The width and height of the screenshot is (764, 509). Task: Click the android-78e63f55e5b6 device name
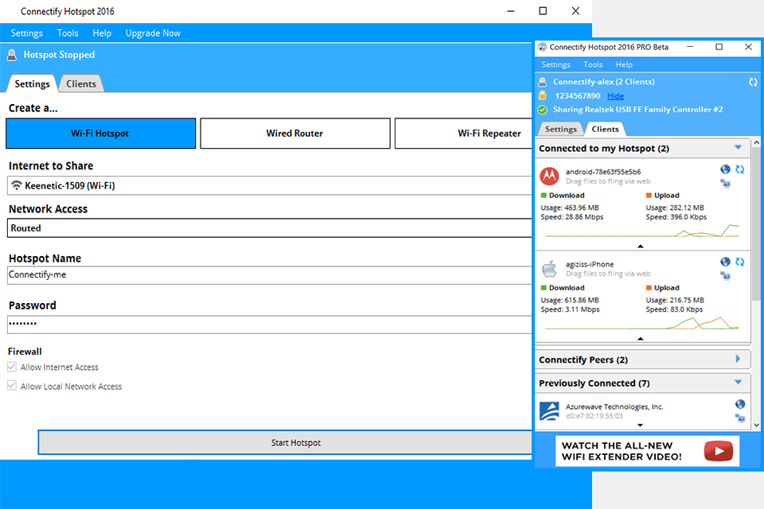(603, 172)
